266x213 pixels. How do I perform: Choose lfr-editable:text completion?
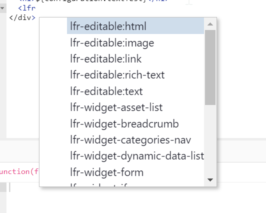tap(135, 91)
